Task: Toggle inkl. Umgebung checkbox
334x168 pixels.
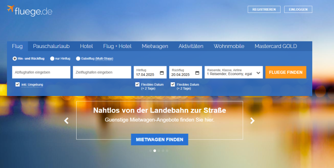Action: pos(17,84)
